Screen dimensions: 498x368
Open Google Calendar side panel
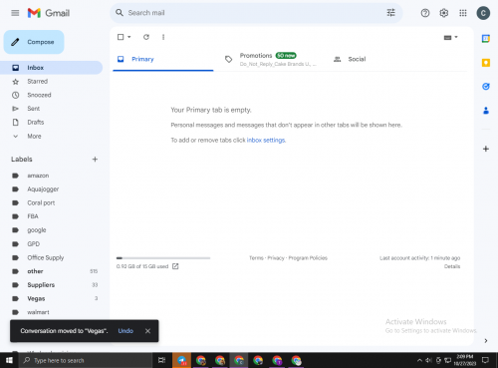[486, 39]
